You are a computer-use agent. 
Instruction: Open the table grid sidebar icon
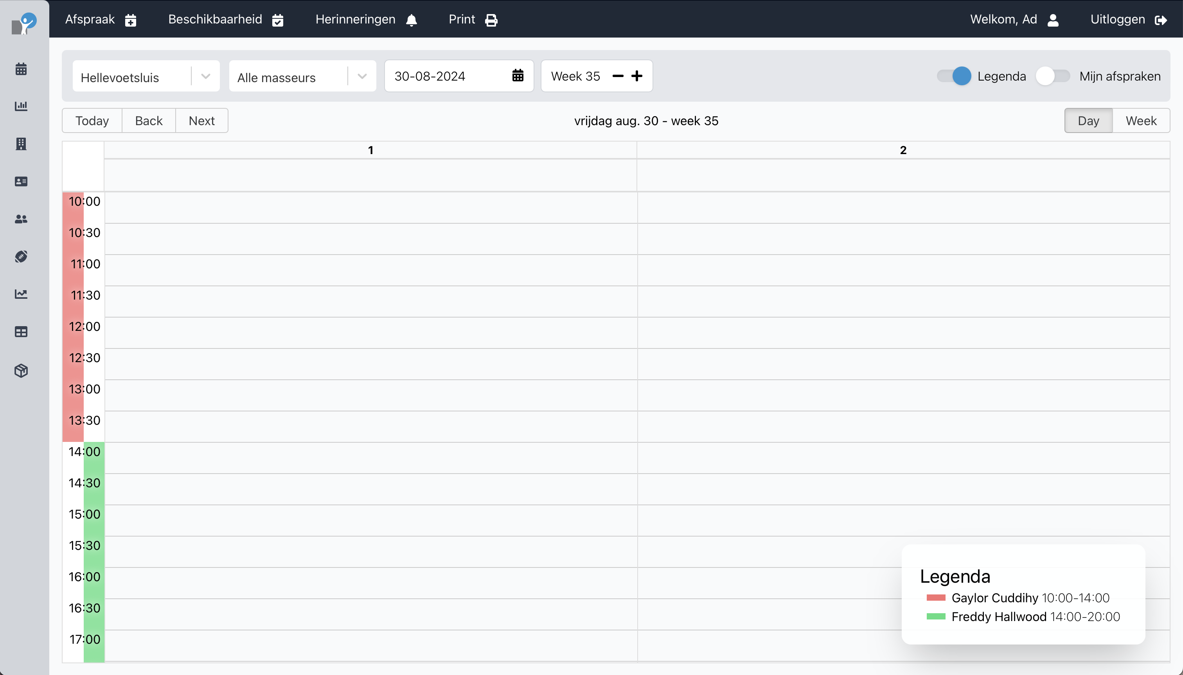coord(21,332)
